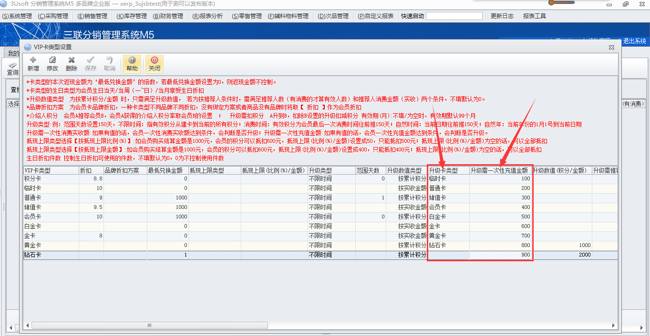Click the horizontal scrollbar thumb of the grid
Viewport: 650px width, 336px height.
(x=149, y=326)
